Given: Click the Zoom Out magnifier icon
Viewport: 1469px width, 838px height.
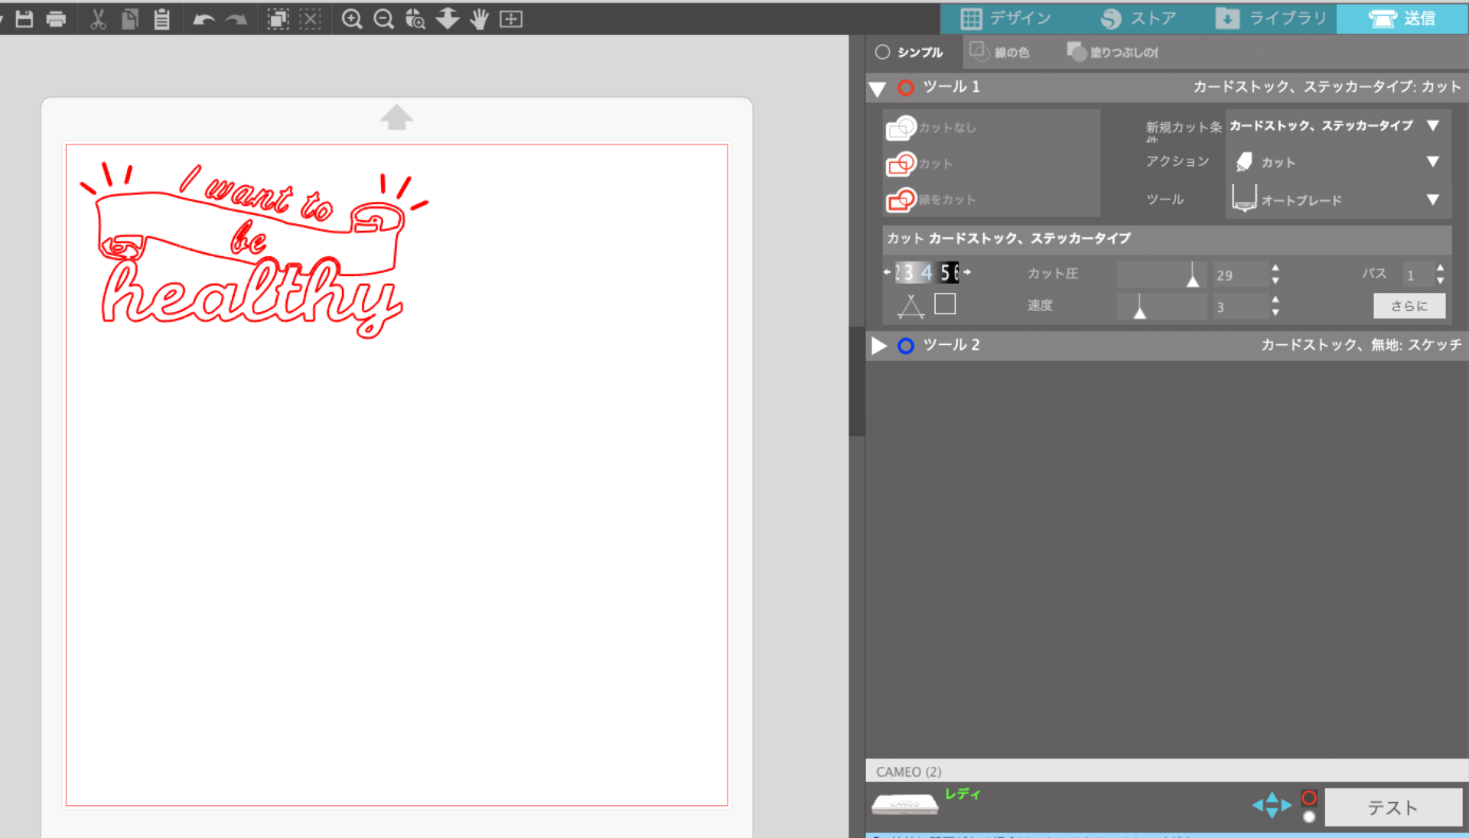Looking at the screenshot, I should click(x=383, y=19).
